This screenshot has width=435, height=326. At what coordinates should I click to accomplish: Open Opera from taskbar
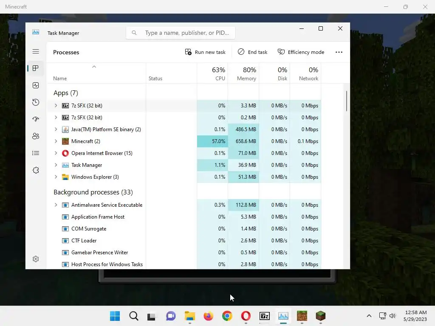(x=246, y=316)
